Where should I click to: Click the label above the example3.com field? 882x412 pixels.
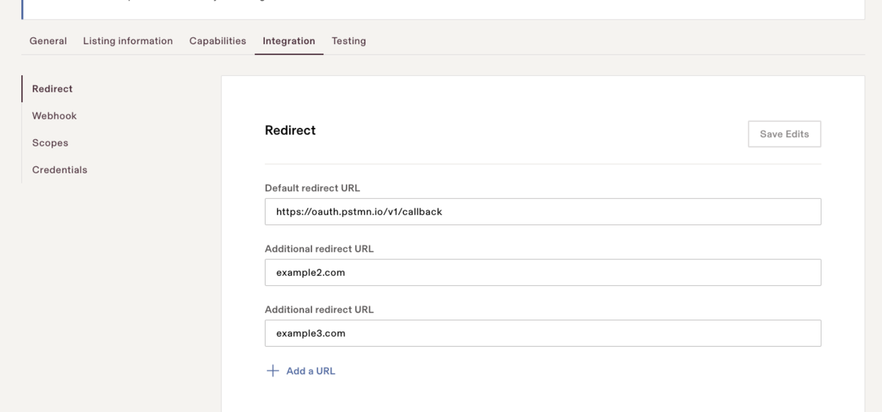(319, 309)
